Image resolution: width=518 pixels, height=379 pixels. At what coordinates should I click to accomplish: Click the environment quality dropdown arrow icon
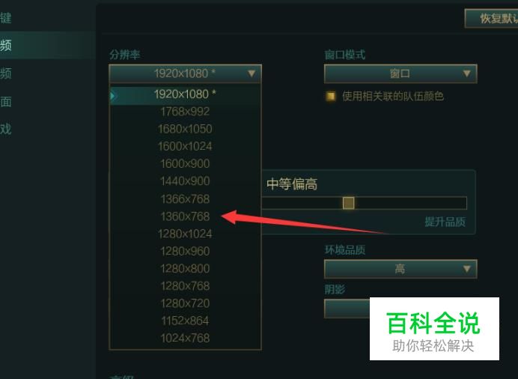point(466,269)
